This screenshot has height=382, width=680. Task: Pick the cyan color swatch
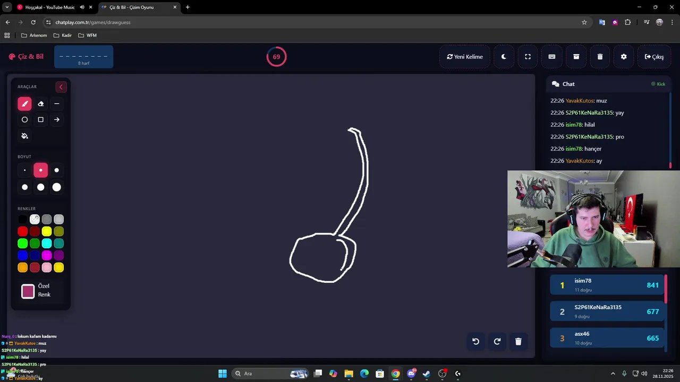pyautogui.click(x=47, y=244)
